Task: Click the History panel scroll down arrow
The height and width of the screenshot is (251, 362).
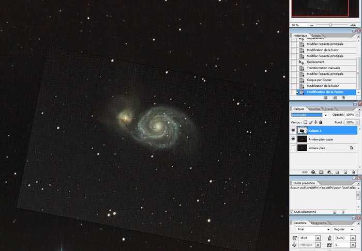Action: (358, 92)
